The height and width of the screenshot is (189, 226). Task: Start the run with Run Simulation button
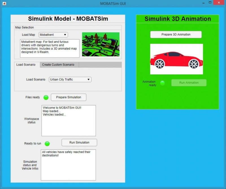pyautogui.click(x=79, y=143)
